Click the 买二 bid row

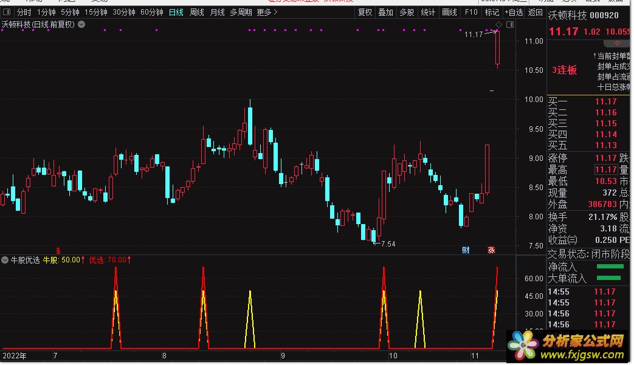click(x=588, y=112)
